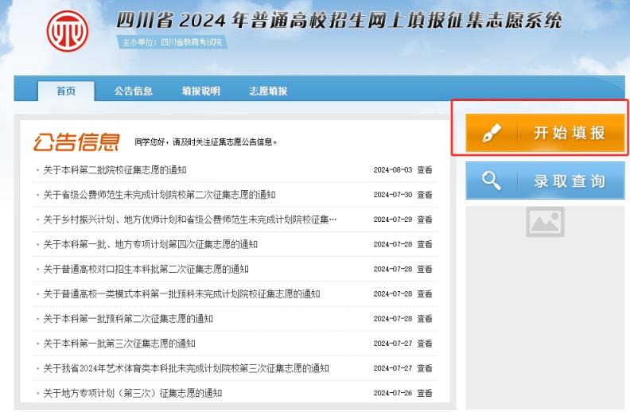Open the 填报说明 tab
This screenshot has width=630, height=412.
[x=200, y=91]
